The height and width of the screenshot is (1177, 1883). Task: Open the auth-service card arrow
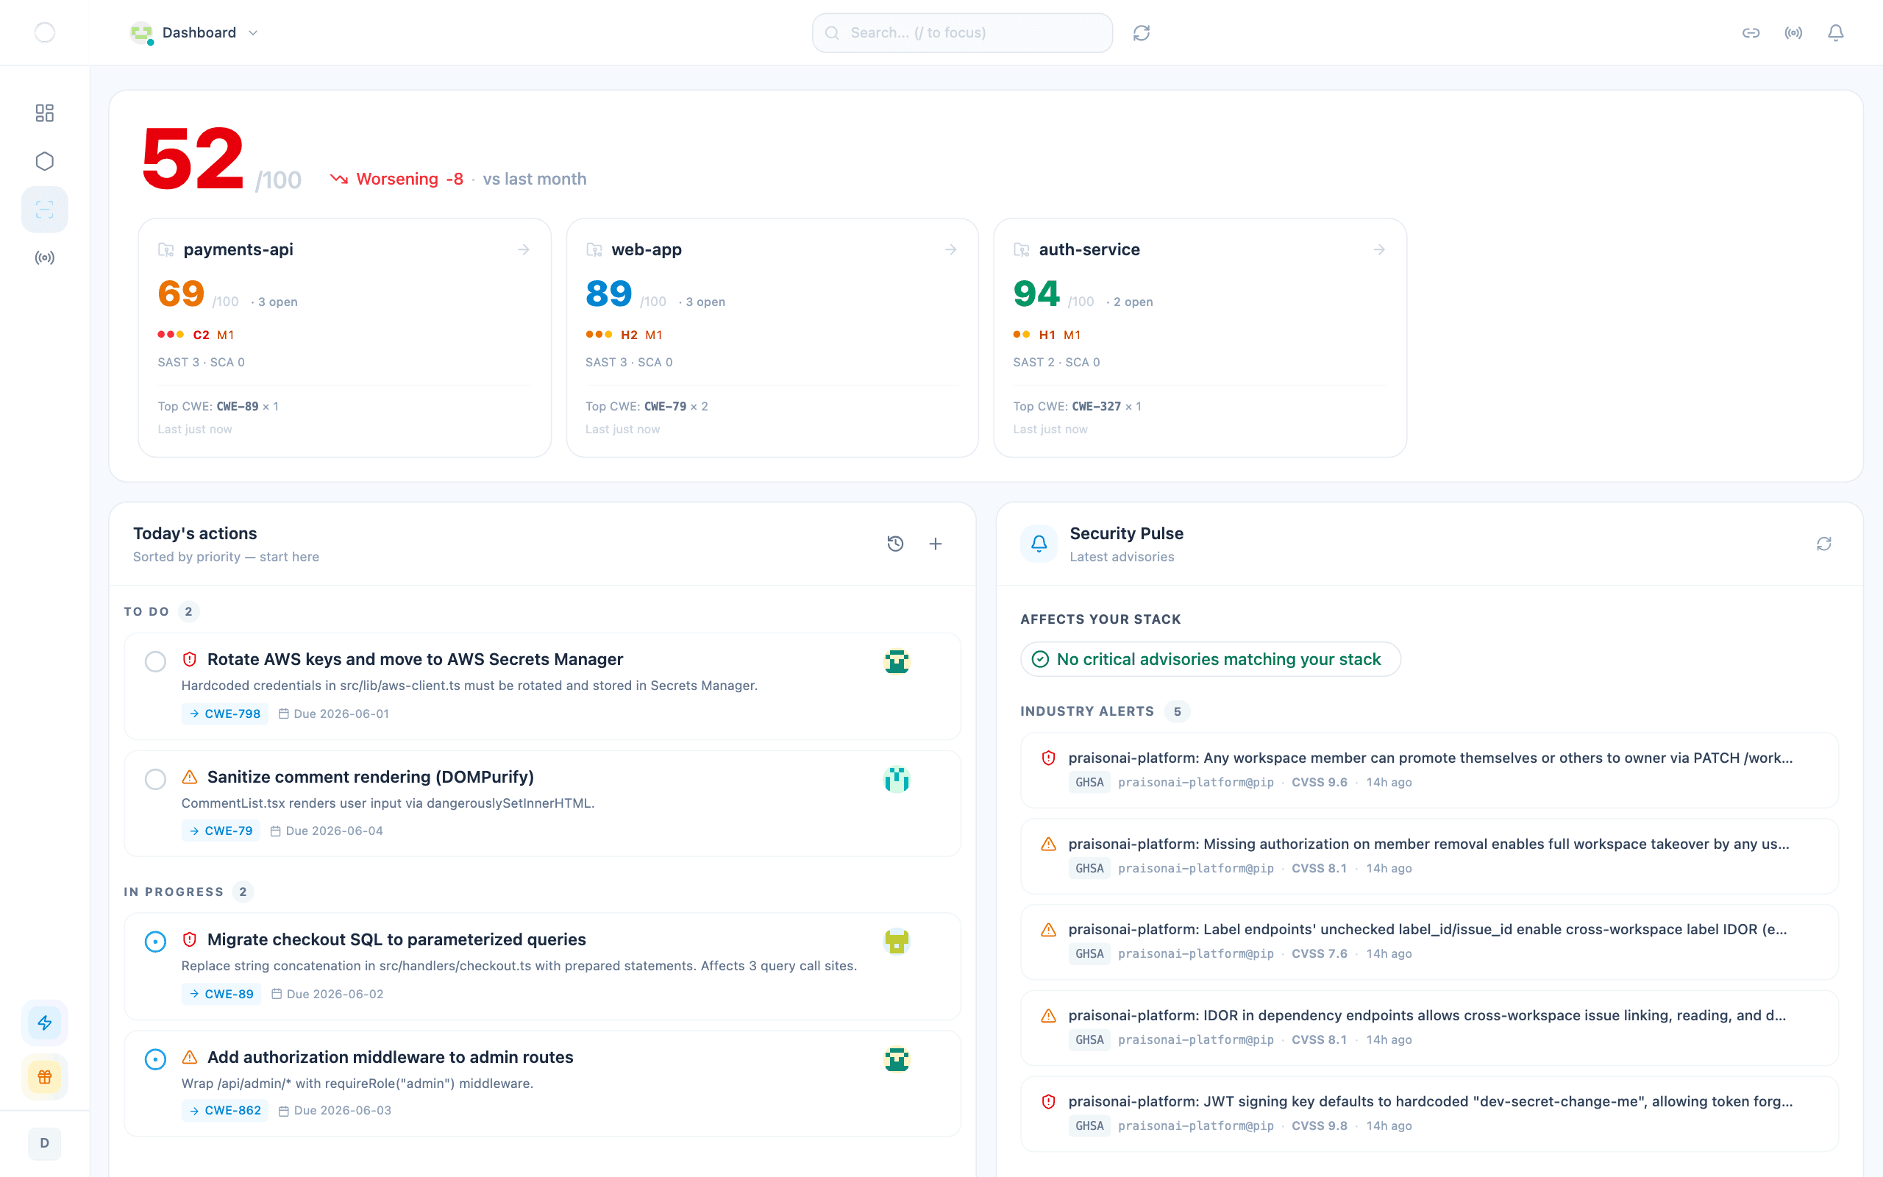(x=1379, y=249)
